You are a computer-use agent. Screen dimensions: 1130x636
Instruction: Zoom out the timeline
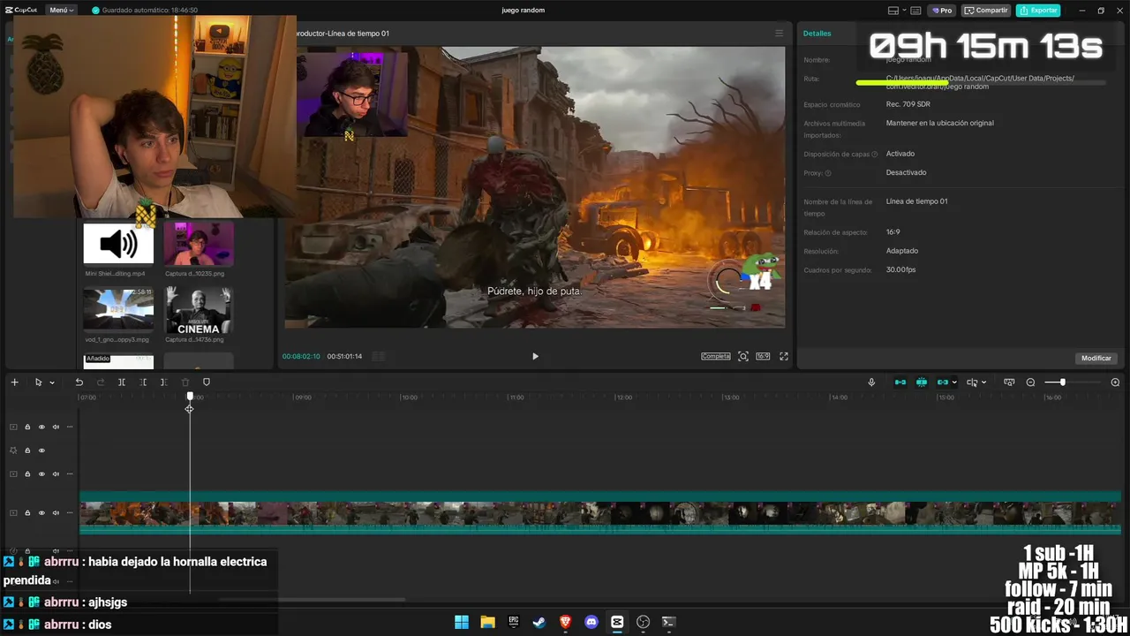click(x=1030, y=382)
